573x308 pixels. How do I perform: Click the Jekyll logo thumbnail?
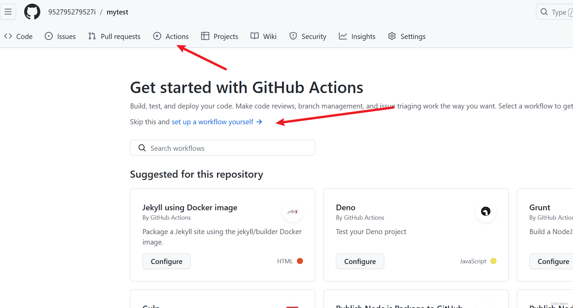(293, 211)
